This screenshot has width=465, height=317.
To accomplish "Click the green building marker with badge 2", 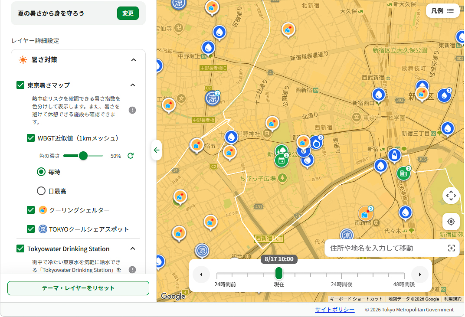I will [x=403, y=173].
